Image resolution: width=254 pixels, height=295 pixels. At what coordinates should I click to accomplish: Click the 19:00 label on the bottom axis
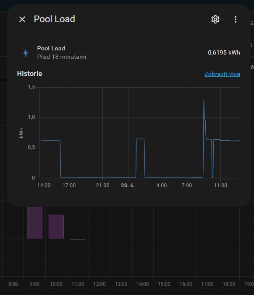pos(249,284)
